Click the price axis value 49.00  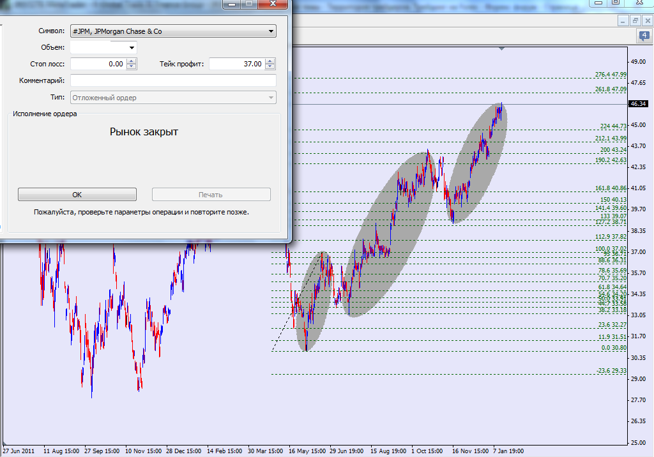coord(638,61)
